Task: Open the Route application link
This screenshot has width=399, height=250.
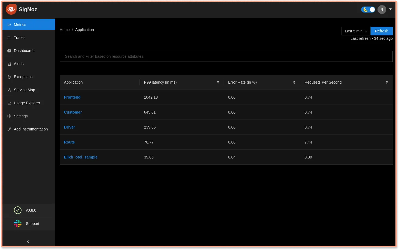Action: 69,142
